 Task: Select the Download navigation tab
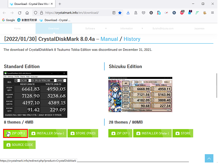tap(54, 28)
